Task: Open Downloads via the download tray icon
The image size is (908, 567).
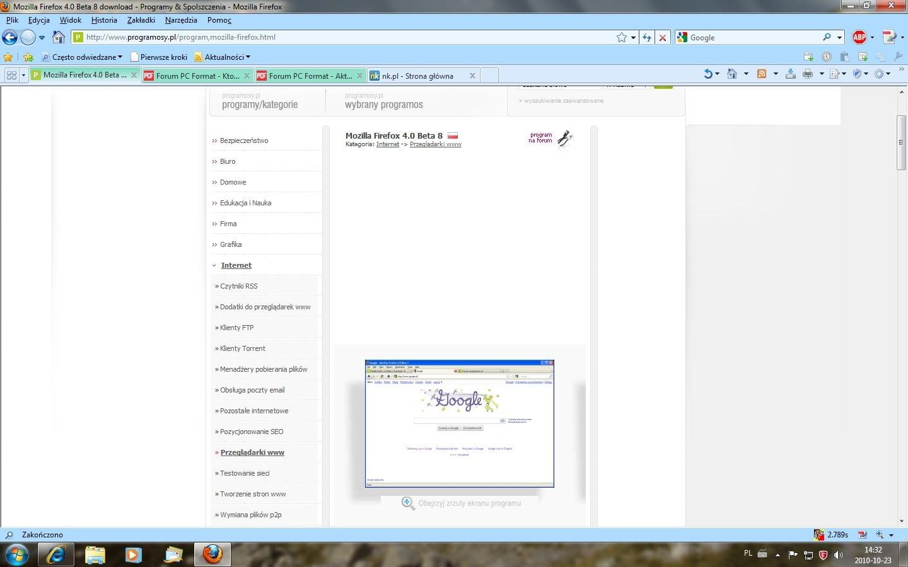Action: tap(790, 74)
